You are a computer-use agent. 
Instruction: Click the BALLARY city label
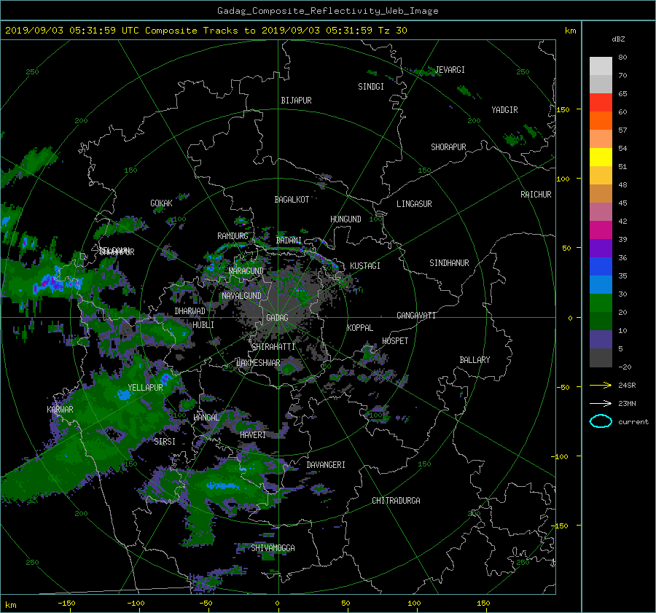pyautogui.click(x=475, y=360)
